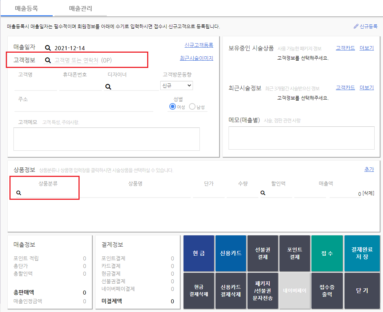Click the 고객명 또는 연락처 search field
This screenshot has width=383, height=312.
pyautogui.click(x=76, y=60)
